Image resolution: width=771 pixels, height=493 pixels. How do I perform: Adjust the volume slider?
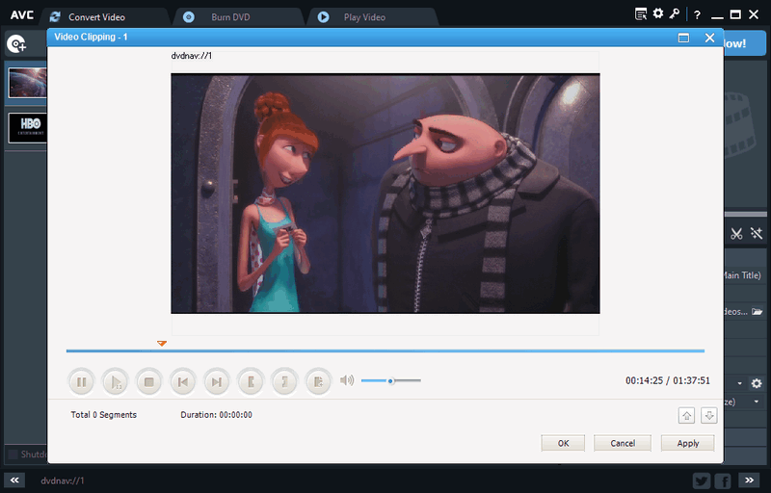[391, 380]
